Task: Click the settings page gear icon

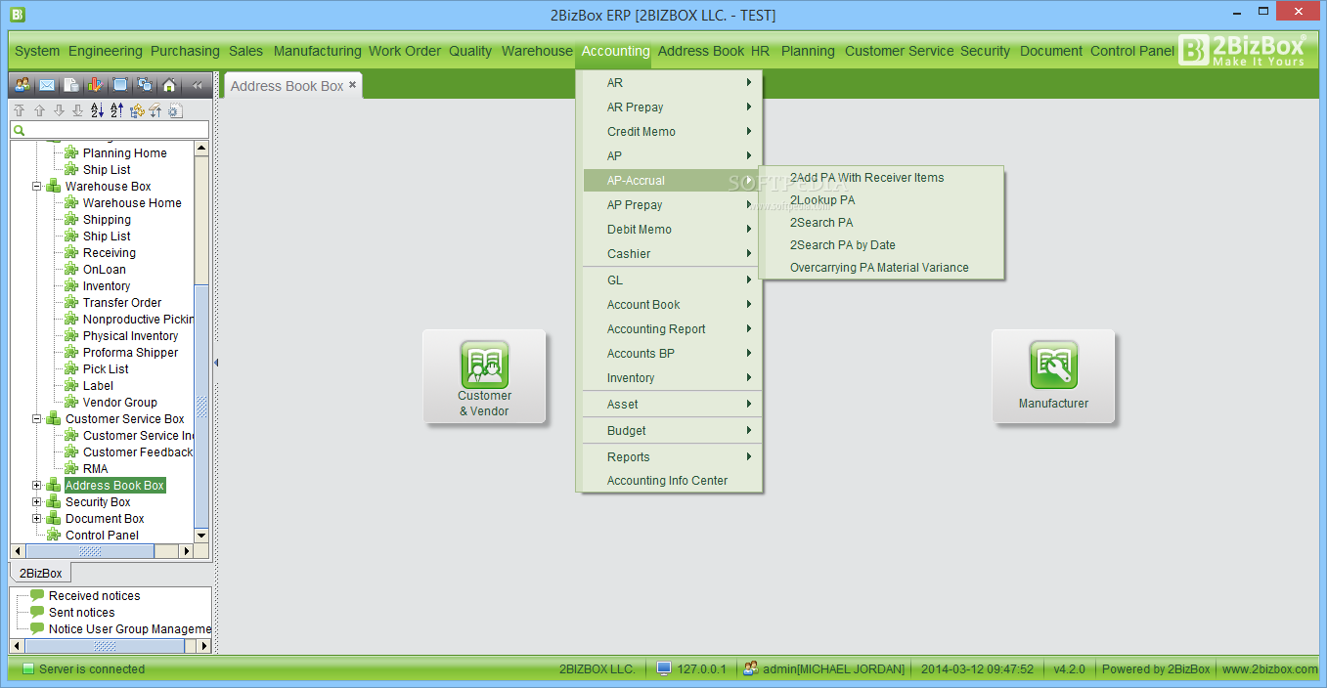Action: pyautogui.click(x=175, y=110)
